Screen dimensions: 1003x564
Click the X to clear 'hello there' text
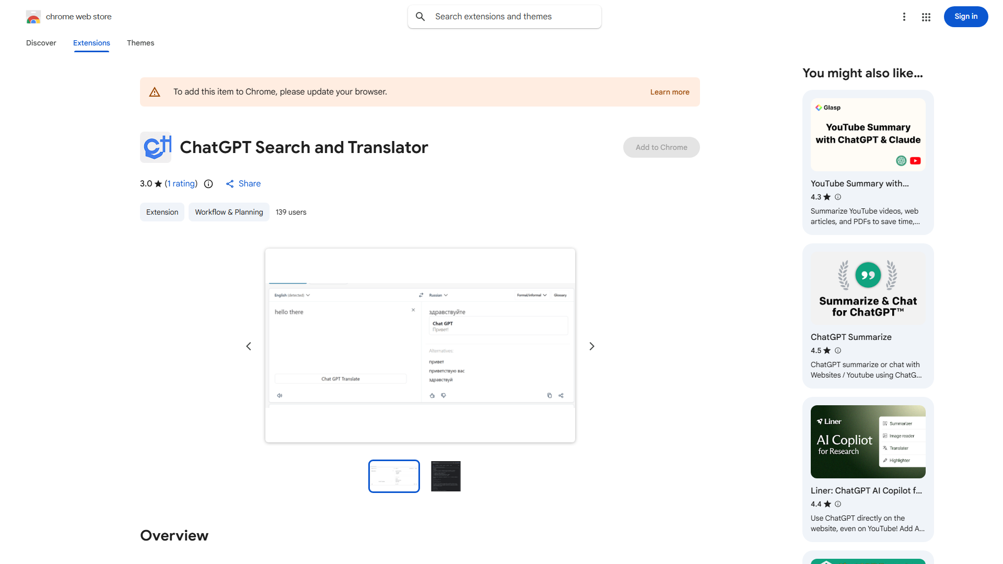pyautogui.click(x=413, y=310)
